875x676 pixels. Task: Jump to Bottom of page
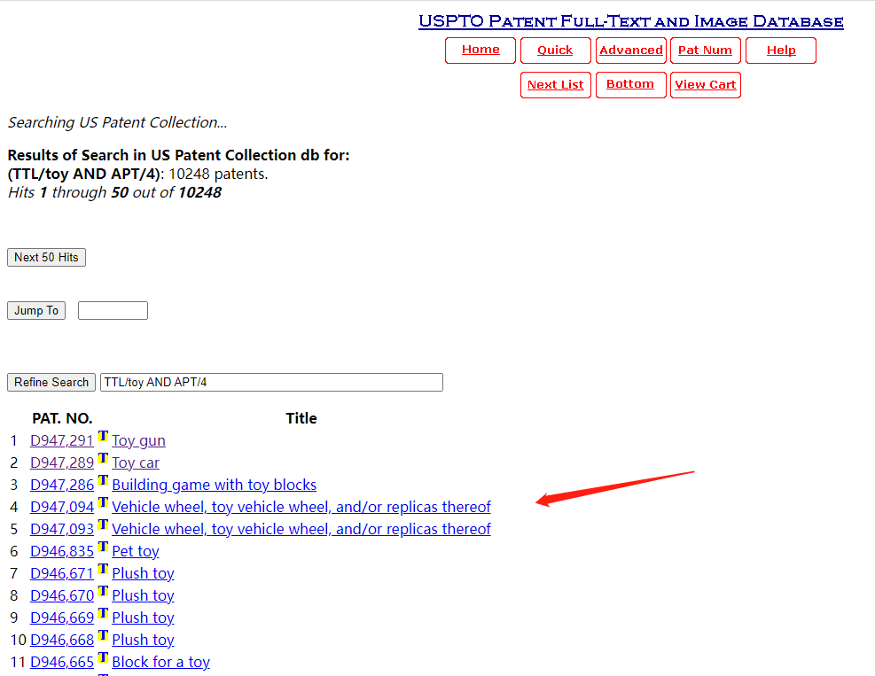[630, 85]
